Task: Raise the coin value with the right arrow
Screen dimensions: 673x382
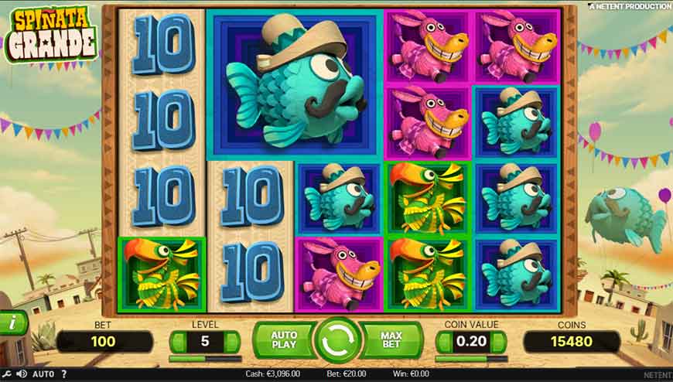Action: [499, 342]
